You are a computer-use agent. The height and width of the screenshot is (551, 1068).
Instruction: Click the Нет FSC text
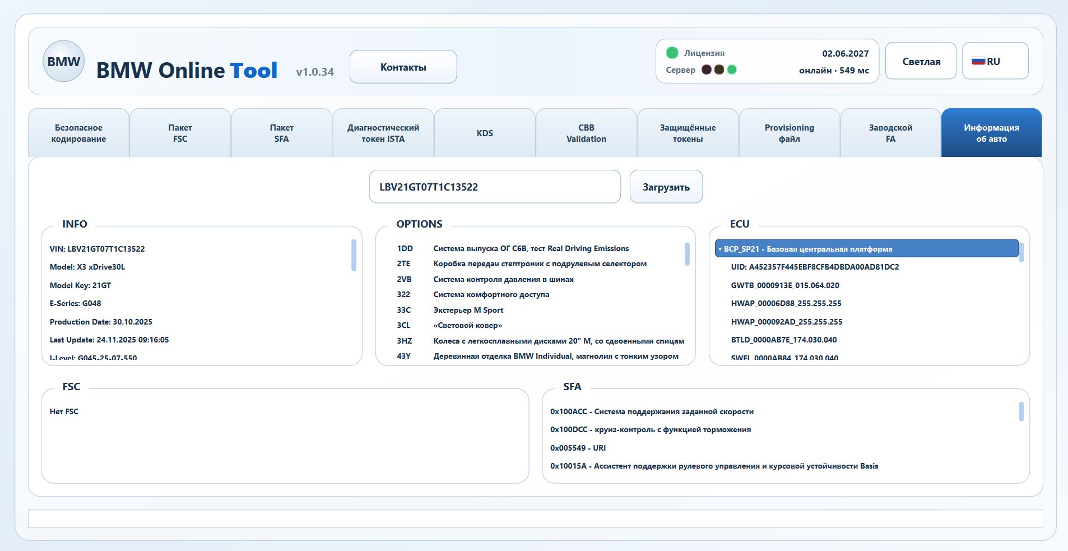(x=64, y=411)
